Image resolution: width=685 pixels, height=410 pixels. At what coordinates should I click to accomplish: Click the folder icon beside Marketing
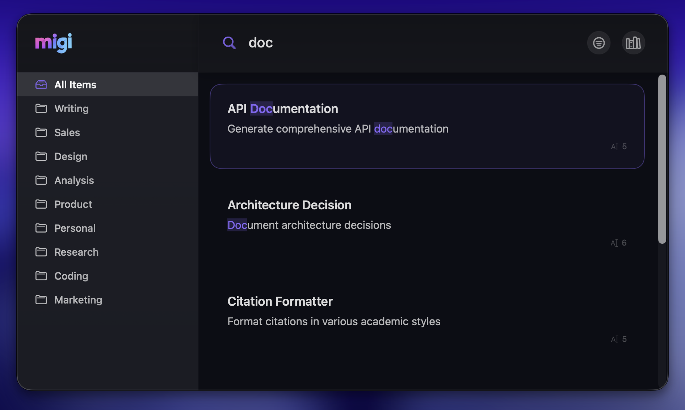coord(41,300)
